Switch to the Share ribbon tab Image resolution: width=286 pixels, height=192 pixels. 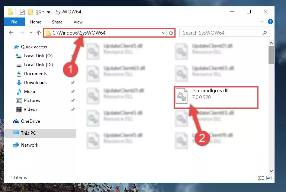[x=57, y=22]
